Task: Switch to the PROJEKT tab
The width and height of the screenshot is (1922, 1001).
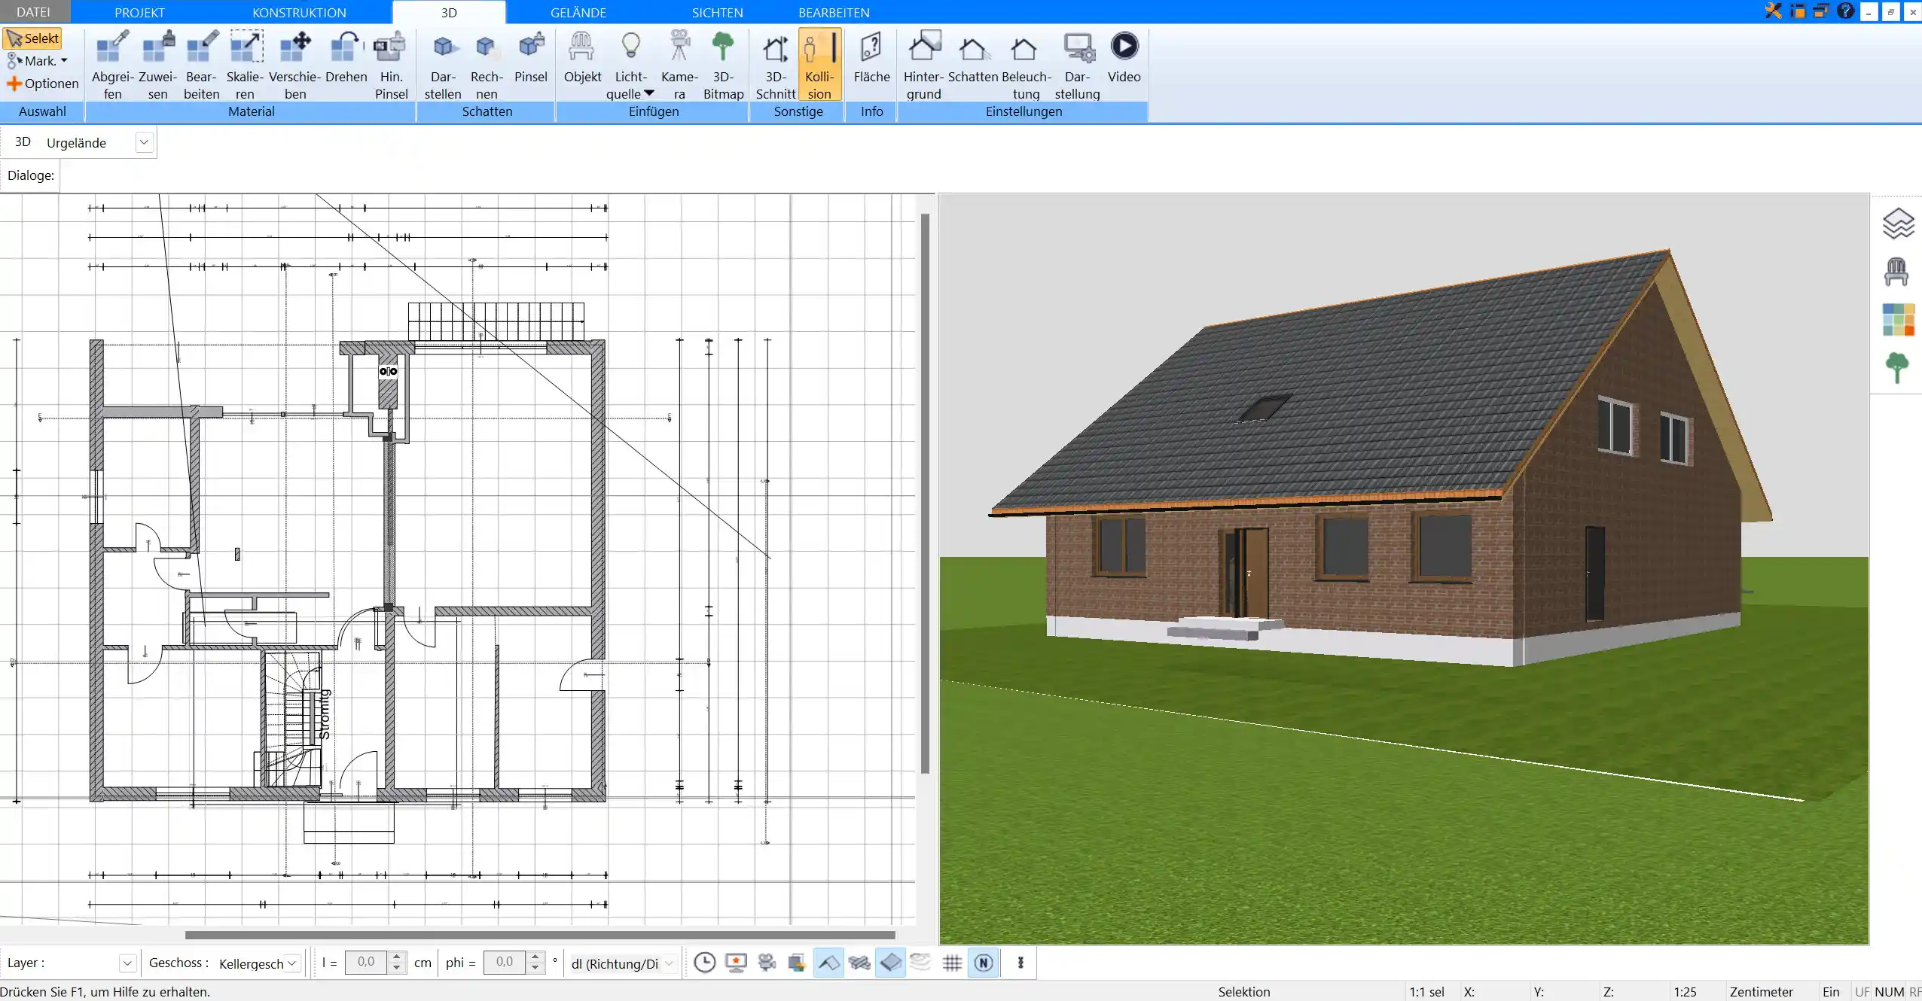Action: click(x=139, y=12)
